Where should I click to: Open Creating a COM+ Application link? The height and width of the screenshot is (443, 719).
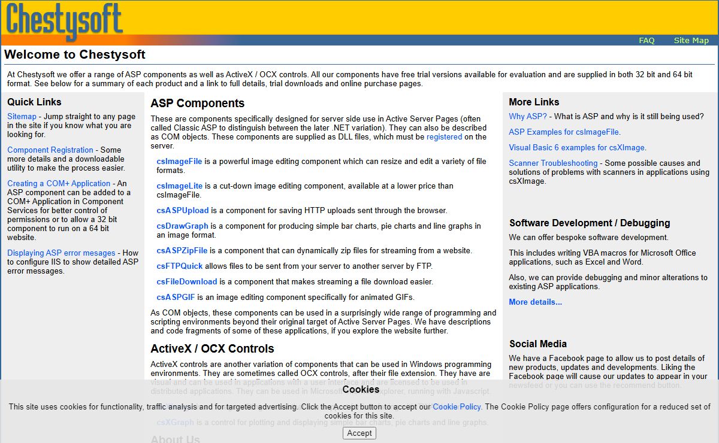pos(59,184)
